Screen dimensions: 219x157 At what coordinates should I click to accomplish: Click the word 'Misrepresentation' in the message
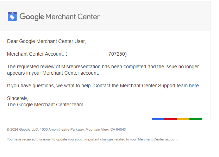pos(81,67)
